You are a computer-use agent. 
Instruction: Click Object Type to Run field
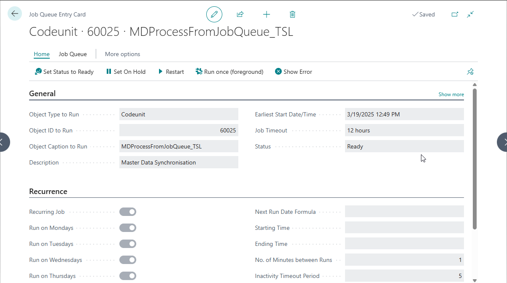coord(179,114)
